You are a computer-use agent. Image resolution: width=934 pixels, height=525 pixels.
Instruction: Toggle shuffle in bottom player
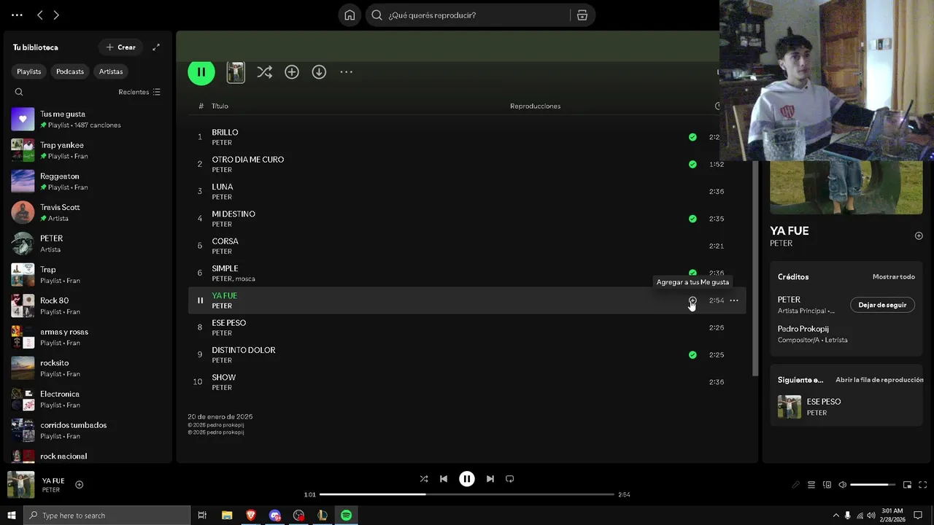point(424,479)
